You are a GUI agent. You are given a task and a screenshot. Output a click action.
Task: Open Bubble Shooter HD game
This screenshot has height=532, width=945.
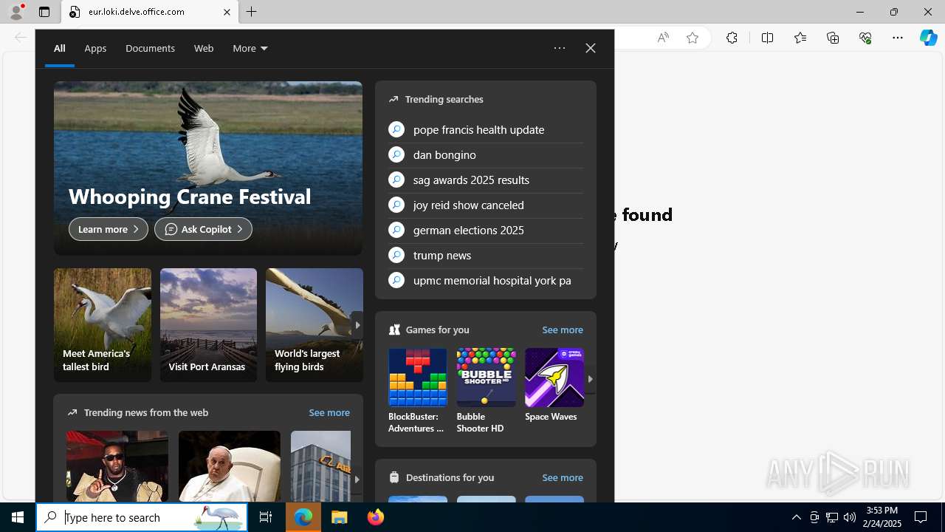pos(486,391)
